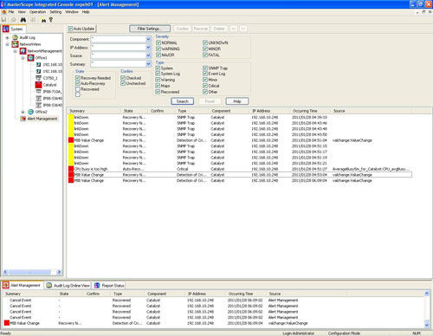Click the Alert Management tree icon
The image size is (433, 336).
(x=23, y=119)
